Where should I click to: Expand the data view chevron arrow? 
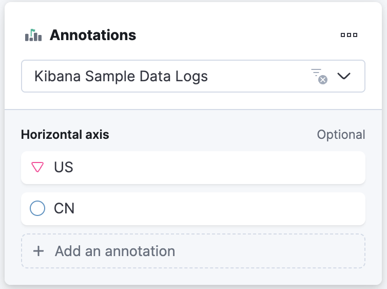click(x=344, y=76)
